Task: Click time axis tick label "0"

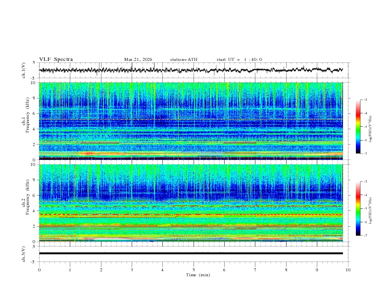Action: tap(39, 270)
